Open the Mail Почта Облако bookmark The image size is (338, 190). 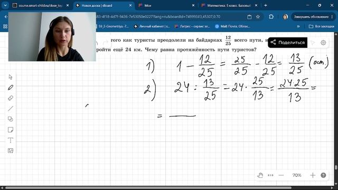coord(232,26)
